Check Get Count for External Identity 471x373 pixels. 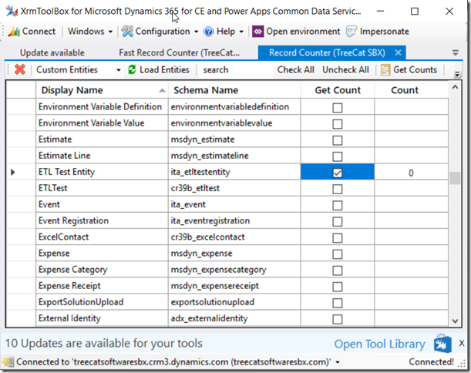click(x=338, y=319)
